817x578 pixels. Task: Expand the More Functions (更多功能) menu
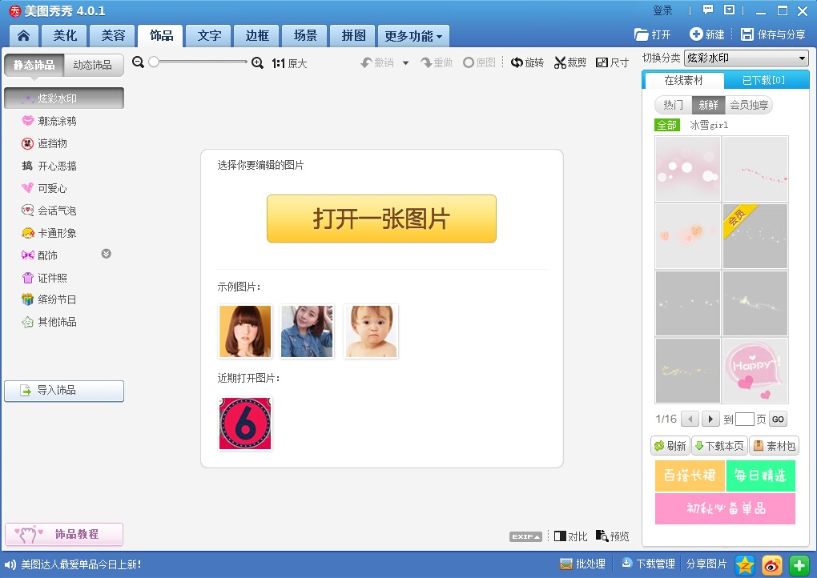coord(413,36)
